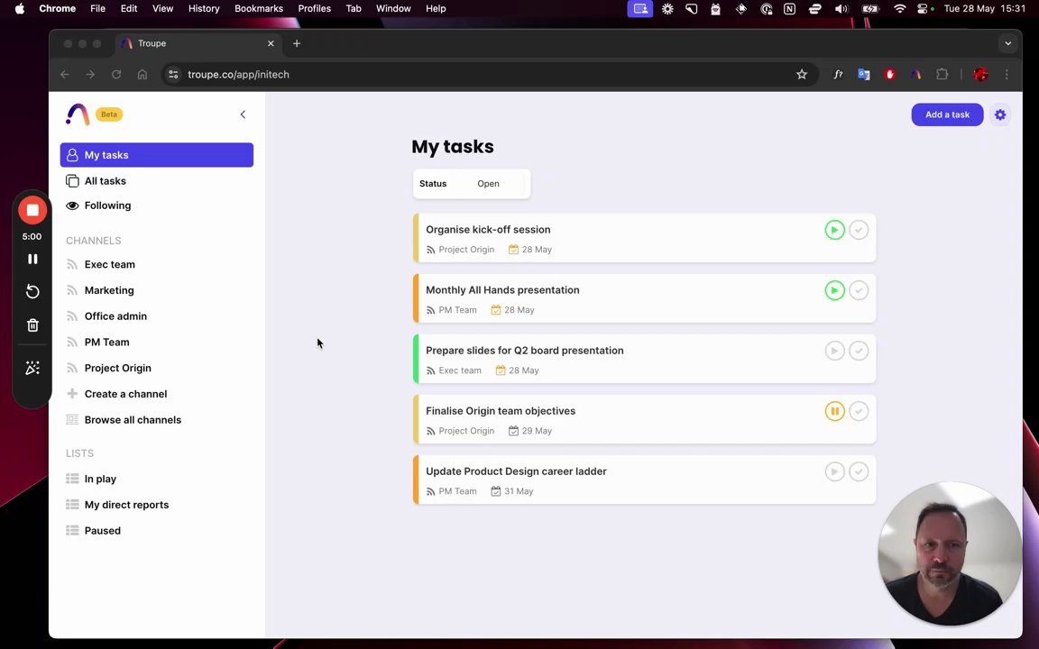Click the Beta badge
This screenshot has height=649, width=1039.
109,114
